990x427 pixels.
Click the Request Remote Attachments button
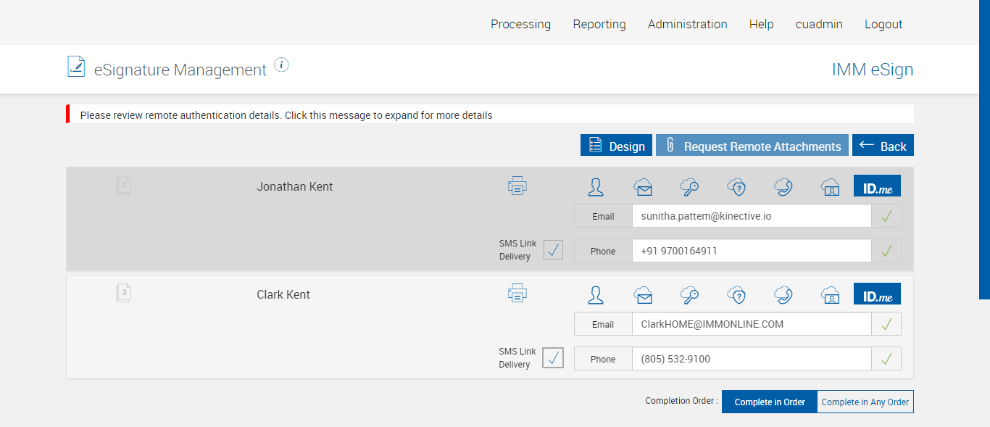752,146
